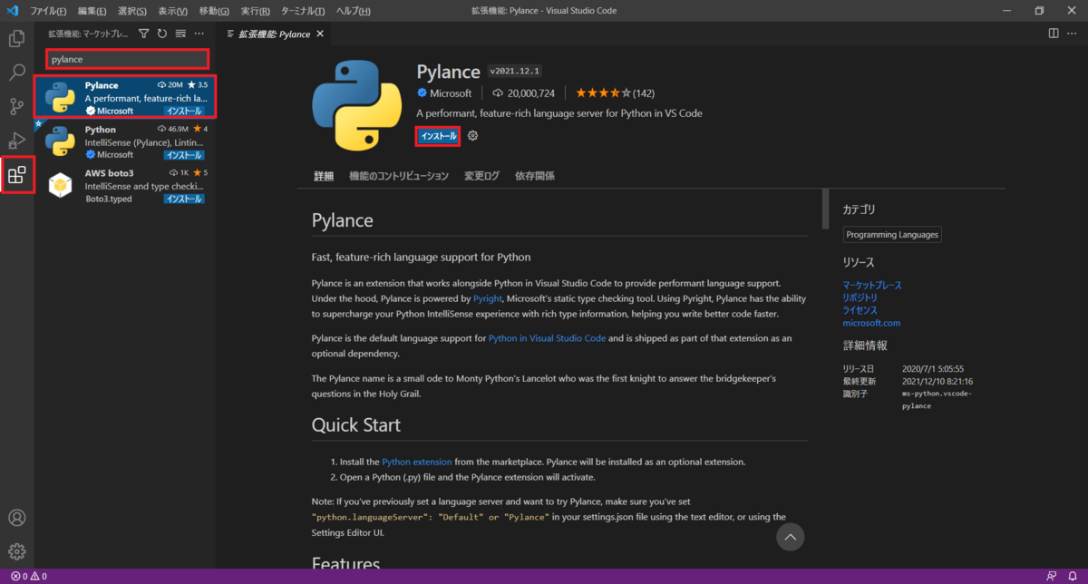This screenshot has height=584, width=1088.
Task: Open the リポジトリ resource link
Action: pos(860,297)
